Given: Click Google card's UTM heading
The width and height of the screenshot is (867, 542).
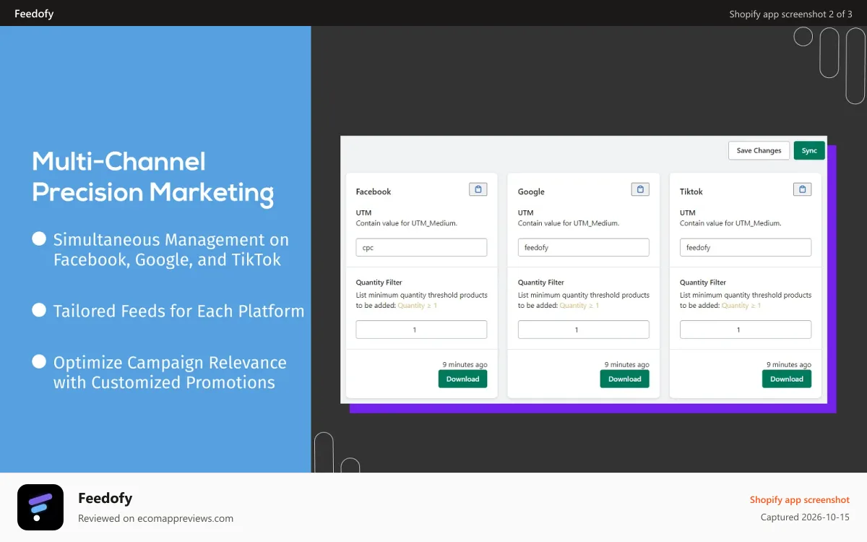Looking at the screenshot, I should point(525,212).
